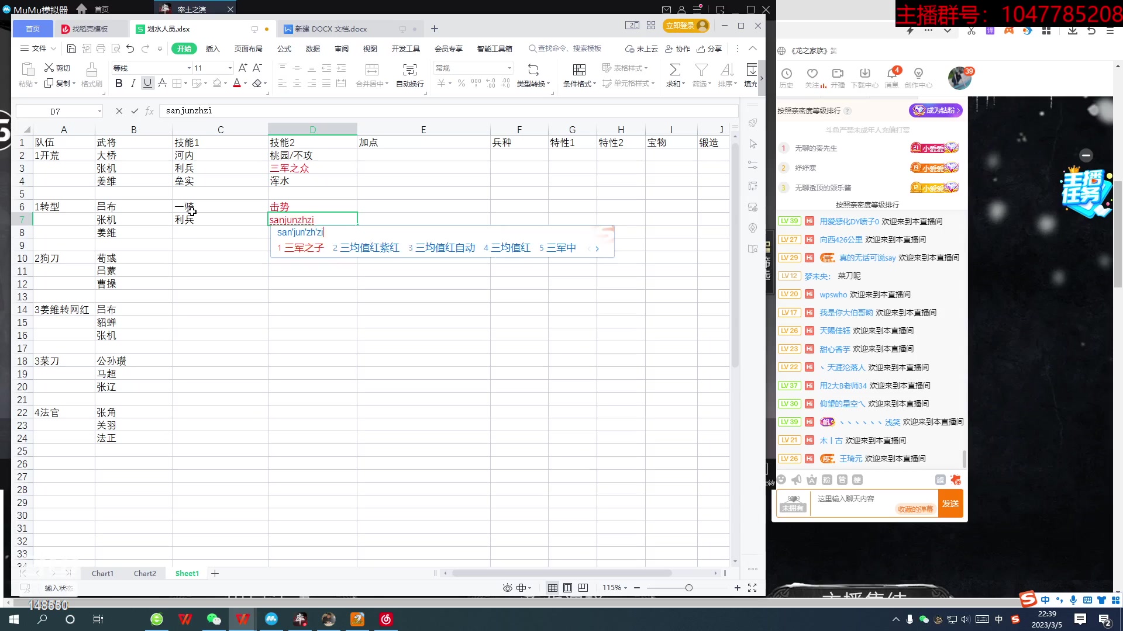
Task: Click the fill color bucket swatch
Action: [217, 84]
